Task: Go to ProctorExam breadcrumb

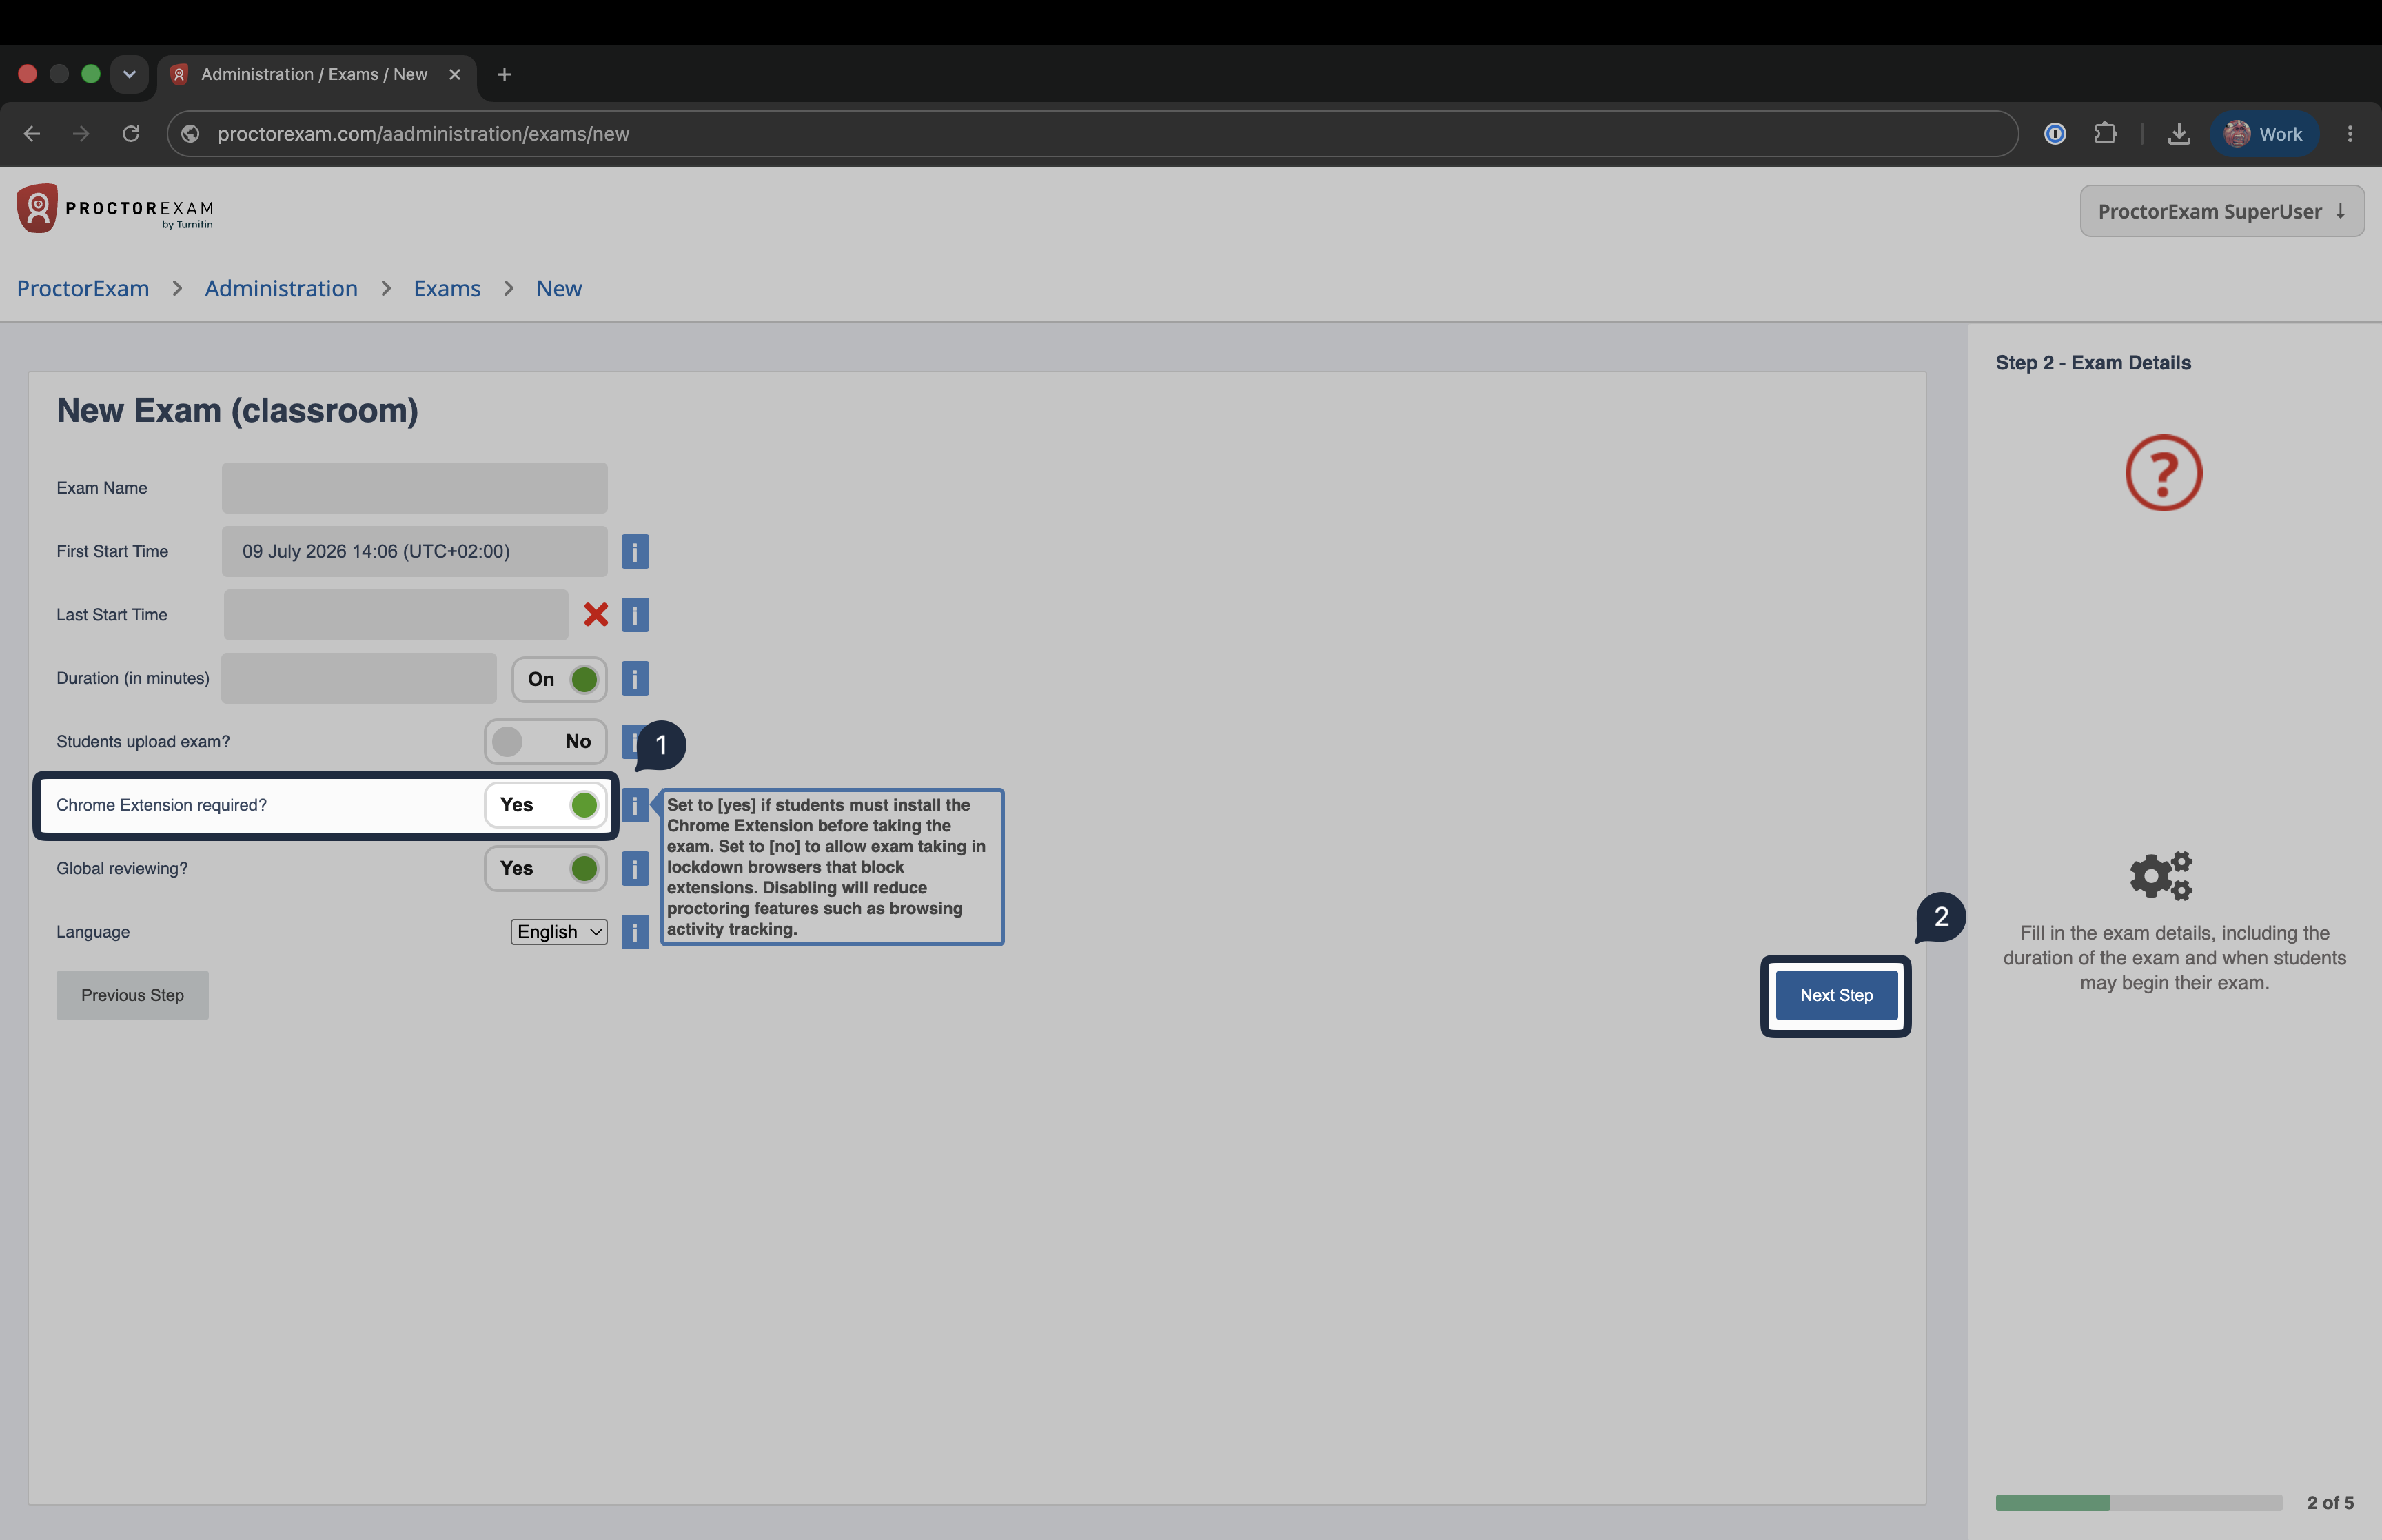Action: (83, 288)
